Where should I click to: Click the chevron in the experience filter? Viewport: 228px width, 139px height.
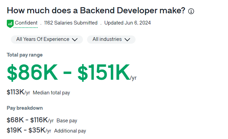(75, 40)
